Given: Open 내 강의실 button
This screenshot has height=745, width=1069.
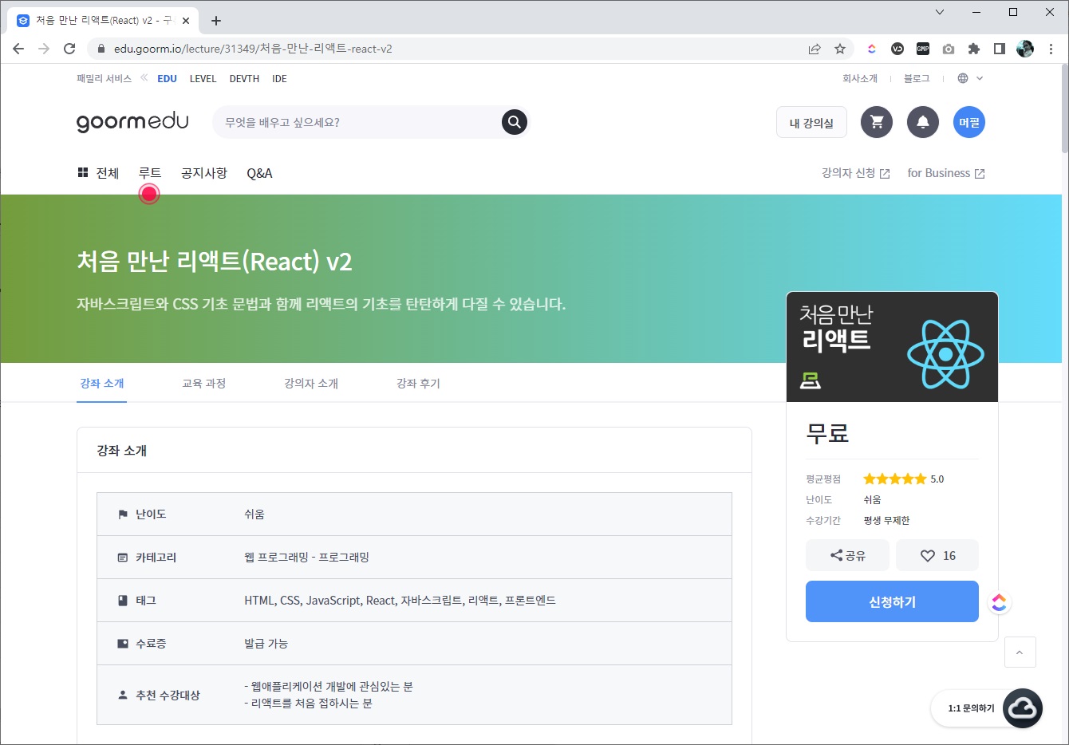Looking at the screenshot, I should (811, 123).
